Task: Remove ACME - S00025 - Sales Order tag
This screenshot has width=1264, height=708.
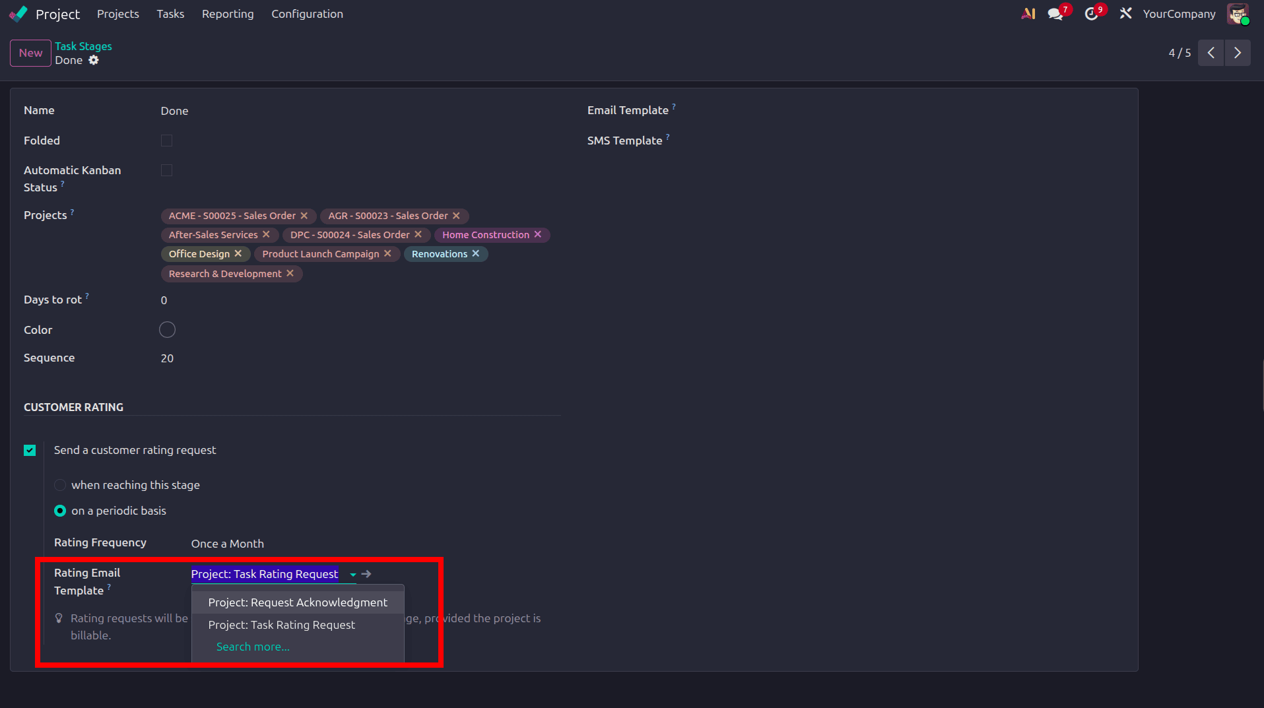Action: 304,216
